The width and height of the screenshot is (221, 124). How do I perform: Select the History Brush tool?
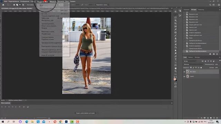[x=175, y=41]
